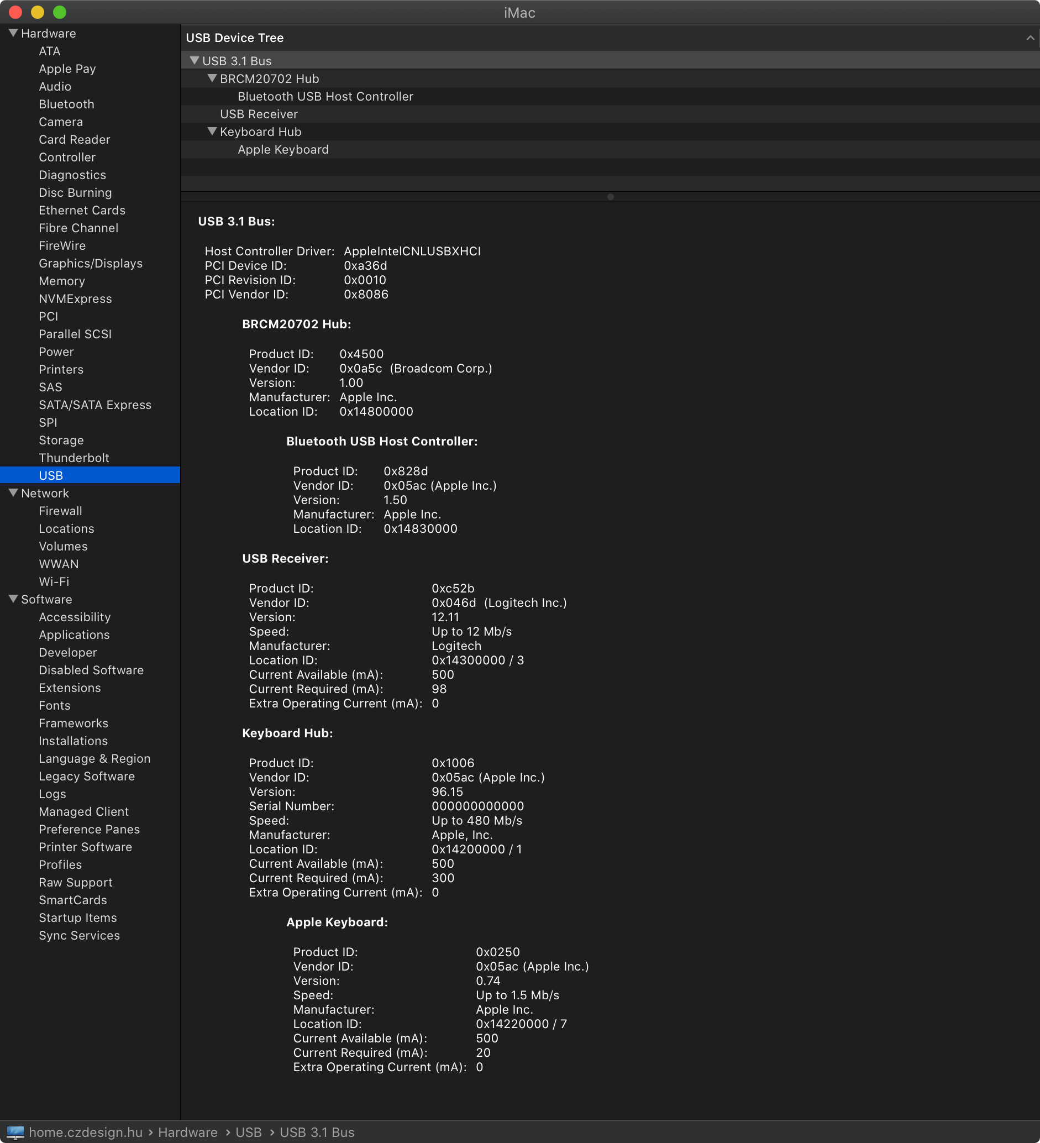Select Language & Region item
Screen dimensions: 1040x1143
coord(94,759)
